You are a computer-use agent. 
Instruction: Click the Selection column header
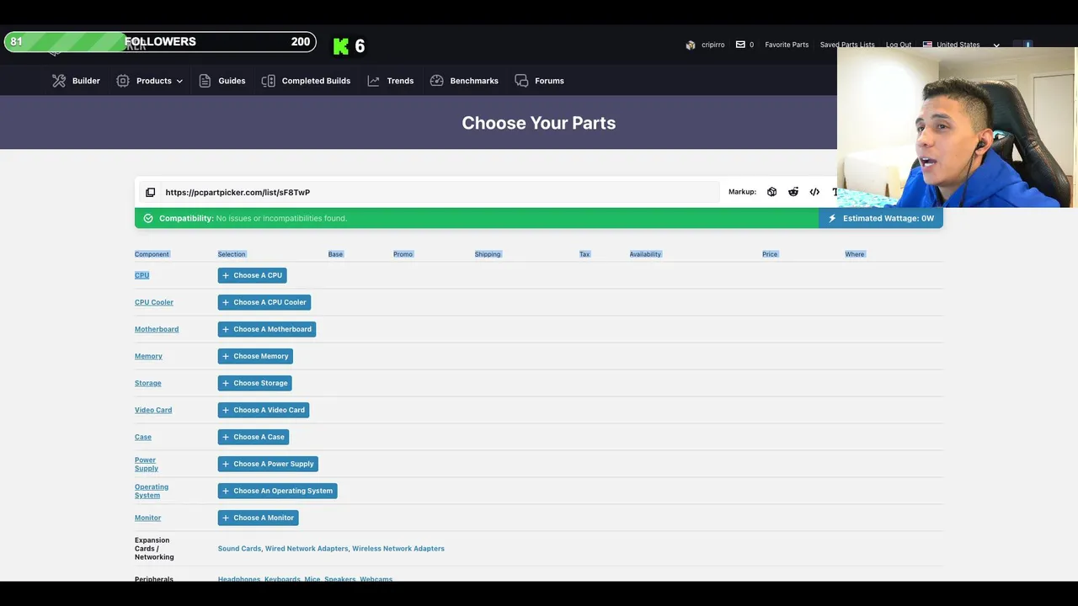(232, 254)
